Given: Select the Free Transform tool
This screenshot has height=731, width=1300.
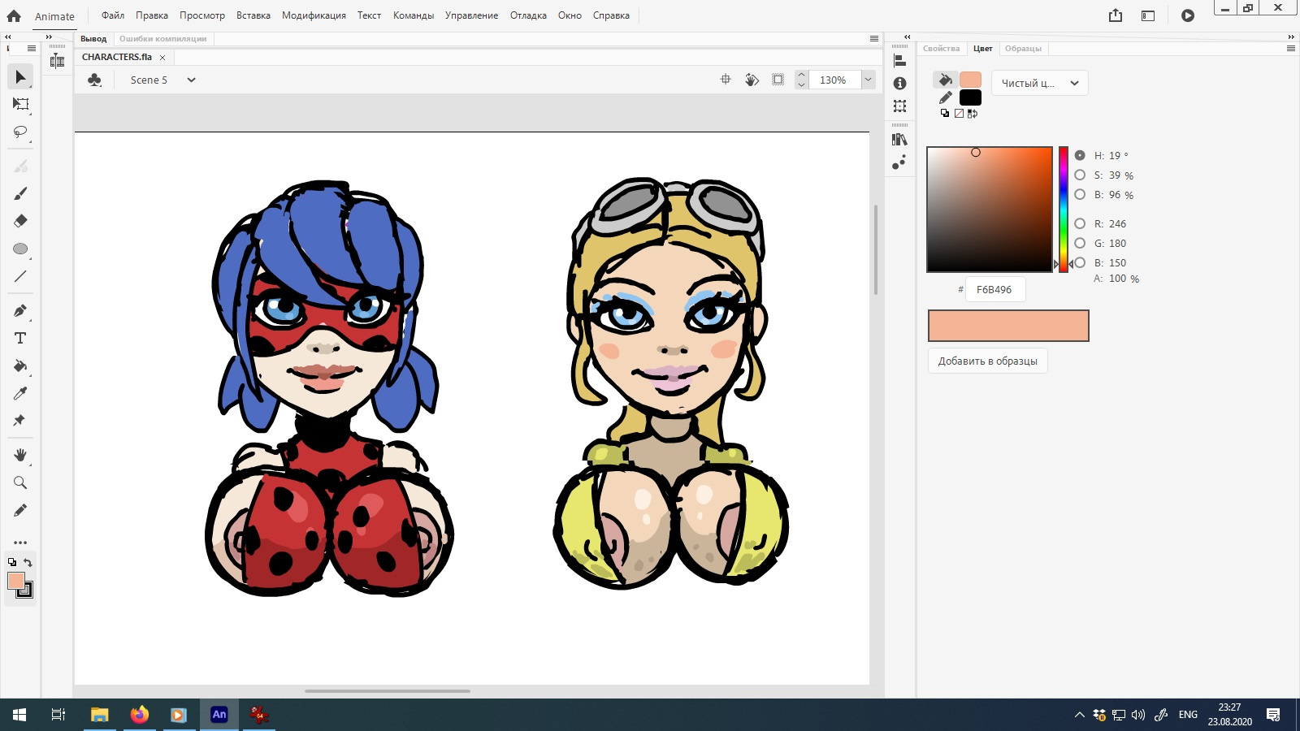Looking at the screenshot, I should click(x=20, y=104).
